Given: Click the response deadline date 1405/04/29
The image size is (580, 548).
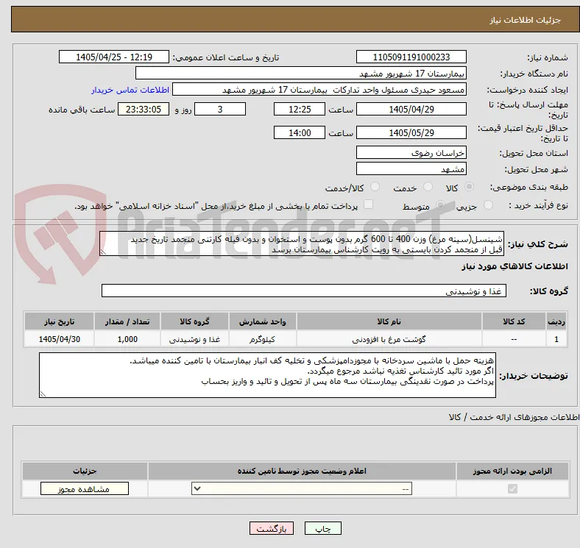Looking at the screenshot, I should pyautogui.click(x=411, y=109).
